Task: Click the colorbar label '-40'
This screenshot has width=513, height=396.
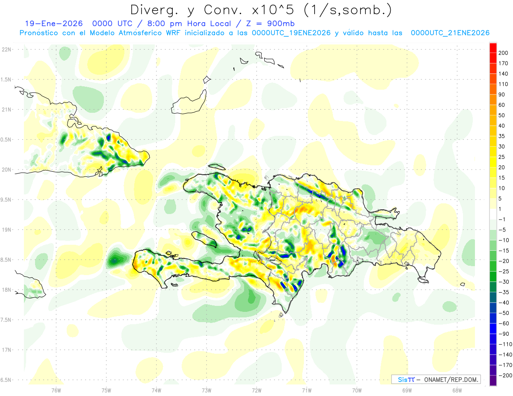Action: pos(505,302)
